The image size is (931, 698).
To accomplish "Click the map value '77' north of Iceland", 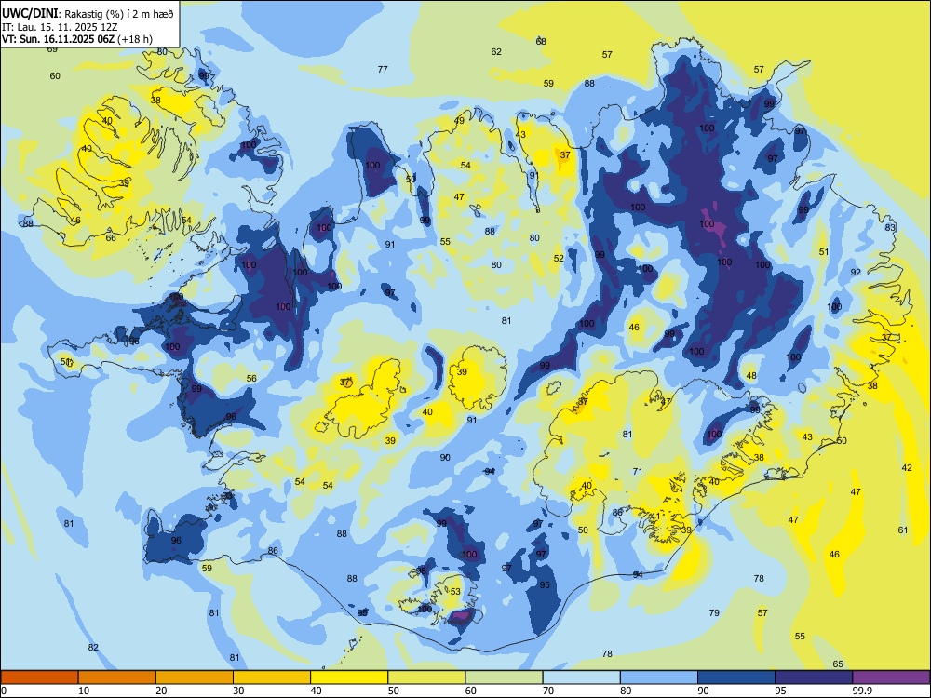I will coord(383,70).
